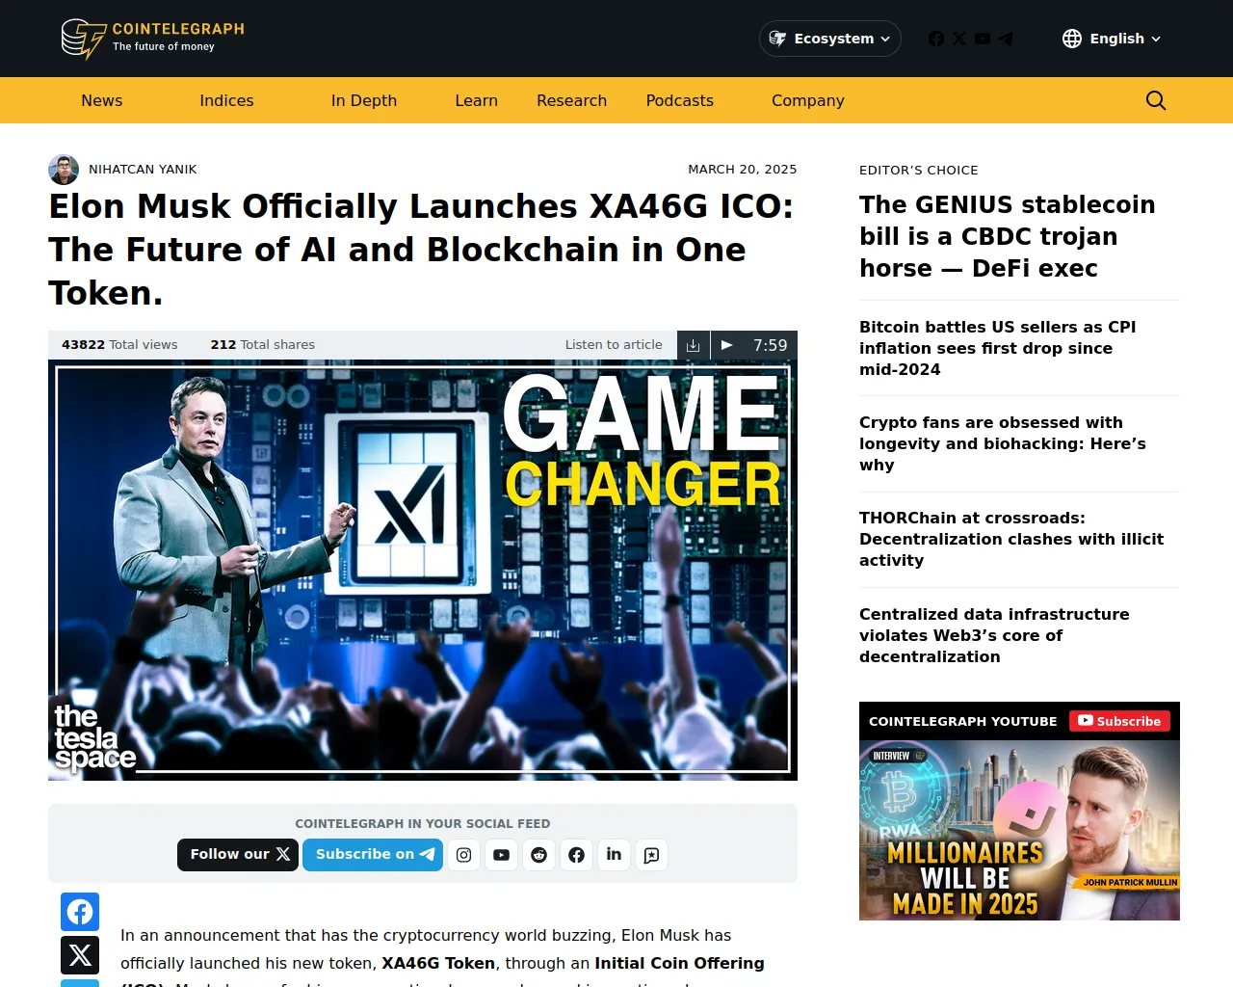This screenshot has height=987, width=1233.
Task: Open the search magnifier icon
Action: tap(1156, 100)
